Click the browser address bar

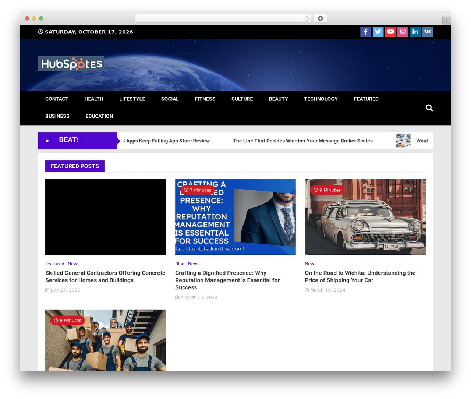point(223,18)
